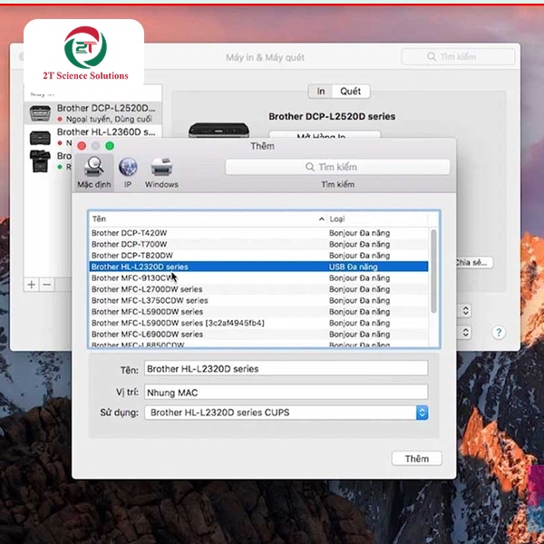Click the Tìm kiếm search field in Thêm dialog

pos(337,167)
